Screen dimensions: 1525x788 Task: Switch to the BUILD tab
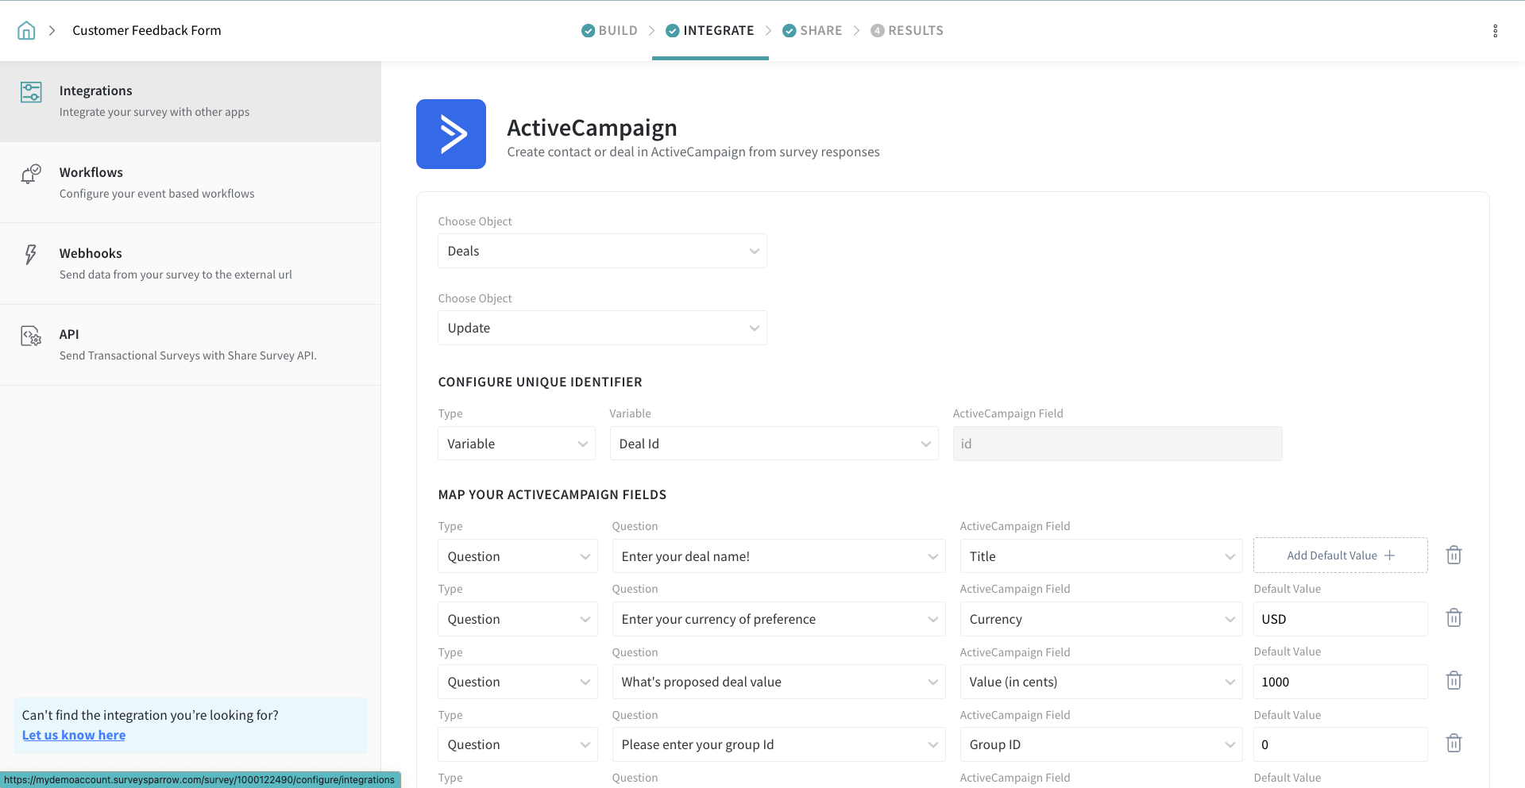(x=609, y=31)
